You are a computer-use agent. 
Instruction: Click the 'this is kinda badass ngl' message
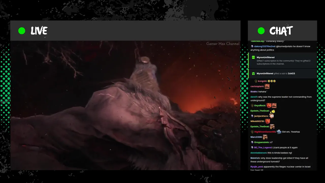point(280,153)
